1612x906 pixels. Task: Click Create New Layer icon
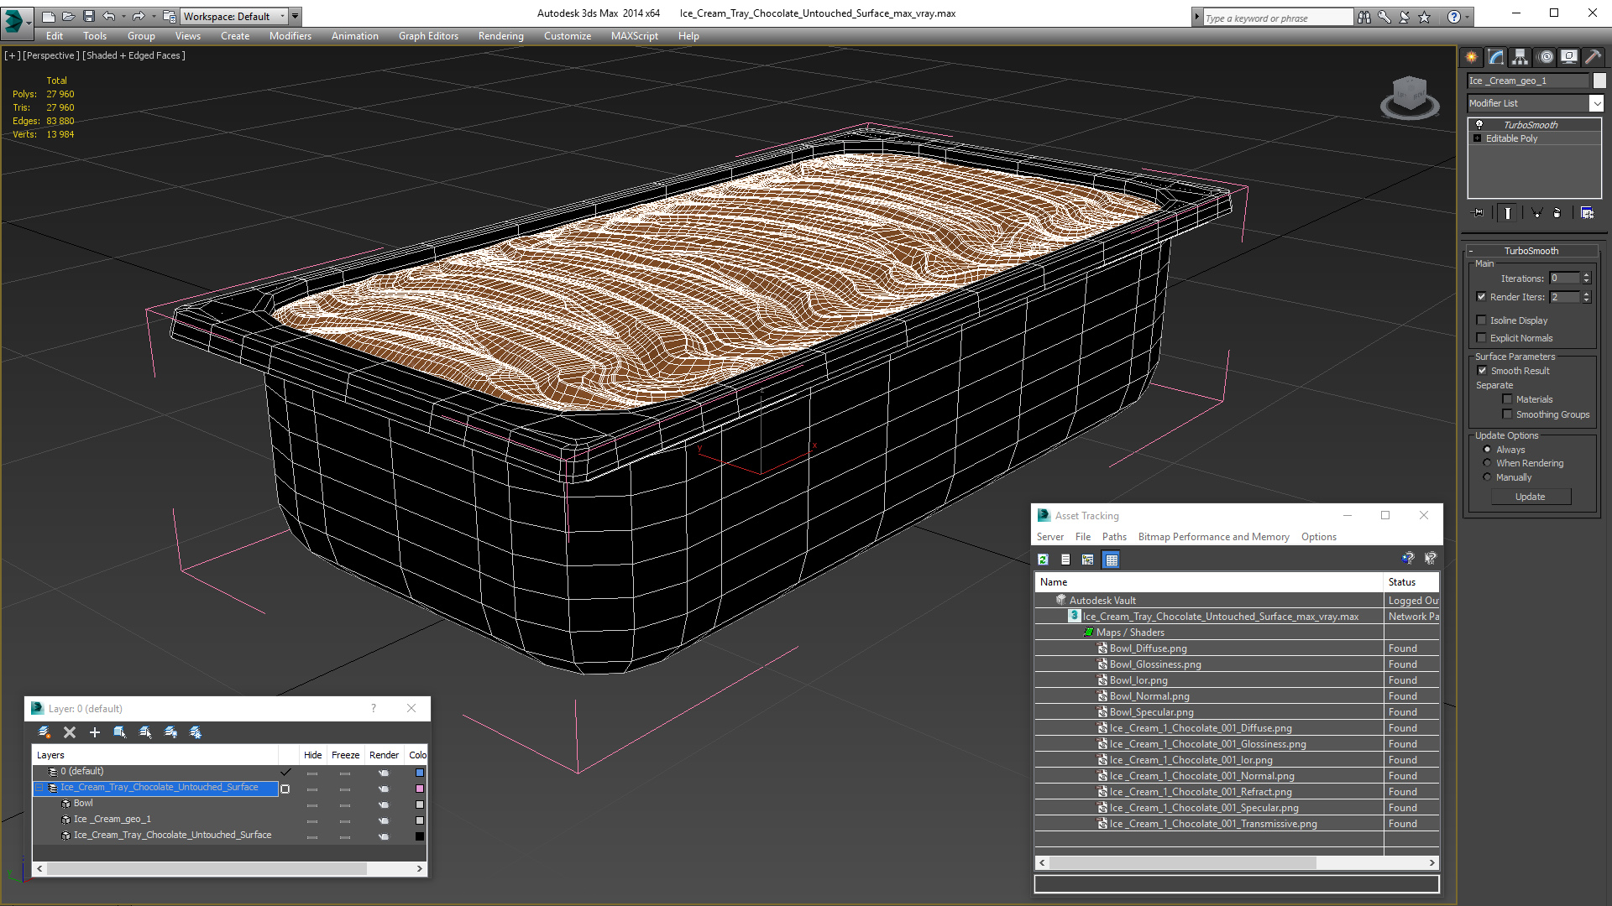pos(44,732)
